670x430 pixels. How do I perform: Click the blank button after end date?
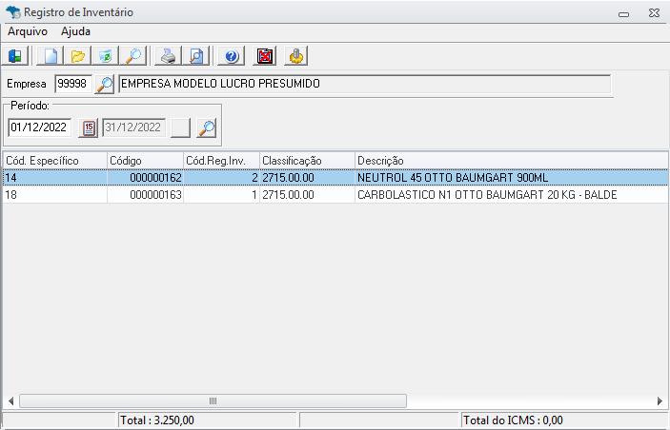click(x=180, y=128)
